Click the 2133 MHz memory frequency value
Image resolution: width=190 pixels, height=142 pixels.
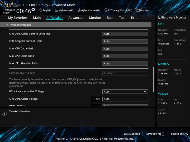tap(163, 74)
